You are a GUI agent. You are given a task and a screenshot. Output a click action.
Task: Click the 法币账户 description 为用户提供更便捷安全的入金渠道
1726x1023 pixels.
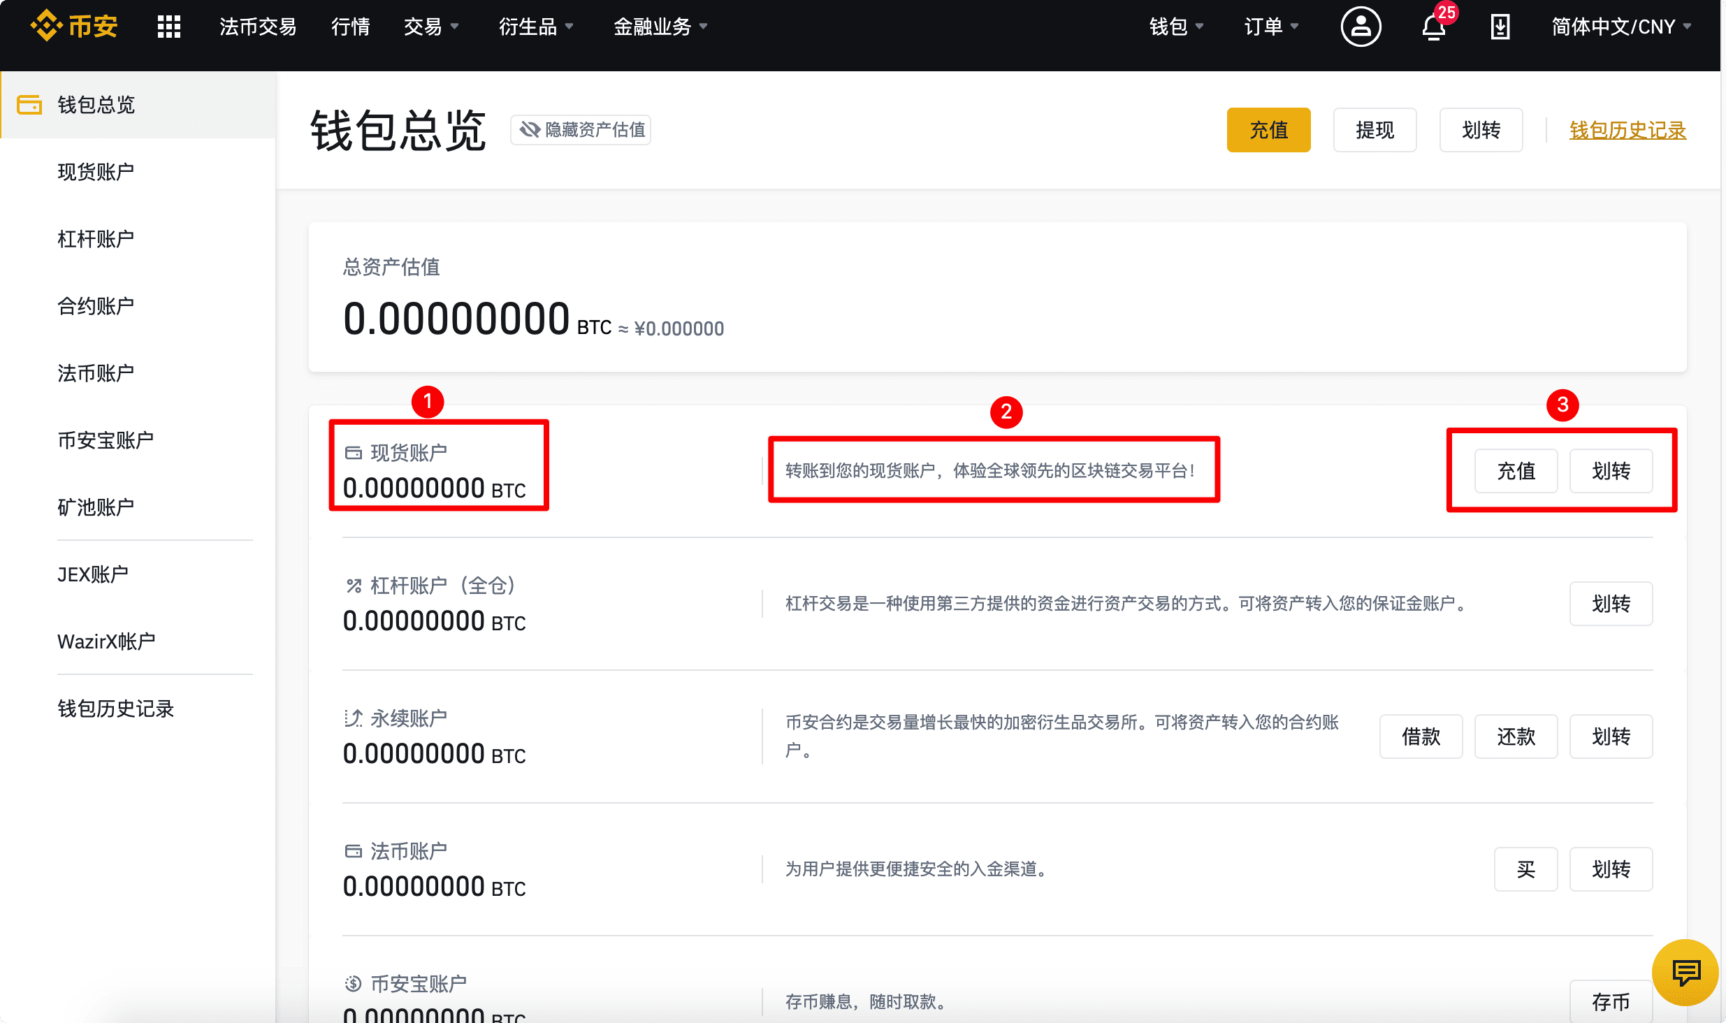pyautogui.click(x=917, y=869)
